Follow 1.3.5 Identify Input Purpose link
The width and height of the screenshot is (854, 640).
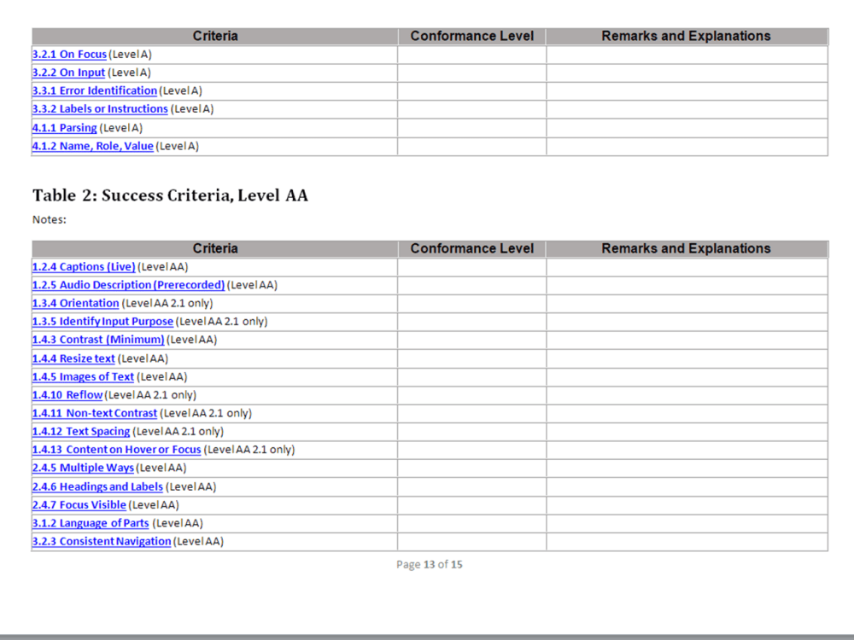point(103,322)
